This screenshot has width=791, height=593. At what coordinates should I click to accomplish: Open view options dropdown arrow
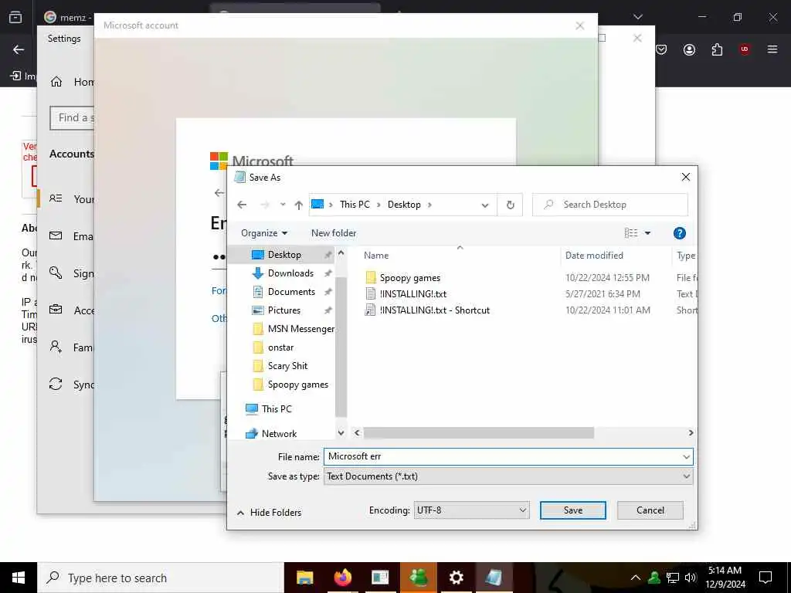tap(648, 233)
